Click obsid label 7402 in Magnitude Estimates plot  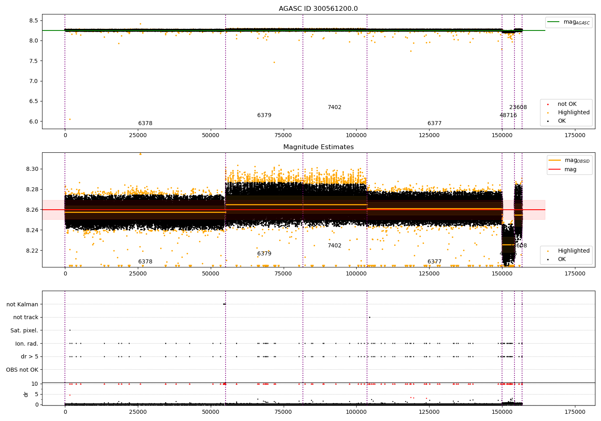point(335,246)
